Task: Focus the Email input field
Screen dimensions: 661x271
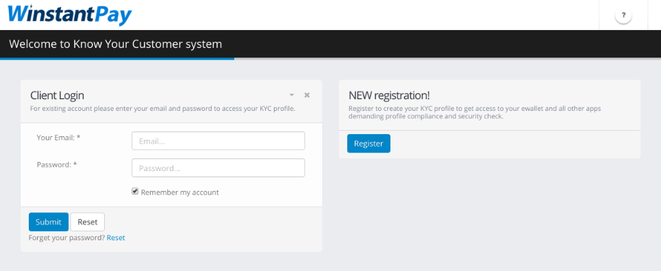Action: tap(219, 141)
